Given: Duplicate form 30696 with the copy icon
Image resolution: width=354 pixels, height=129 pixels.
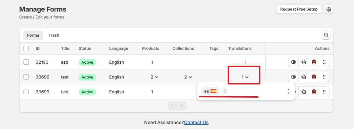Looking at the screenshot, I should tap(304, 77).
